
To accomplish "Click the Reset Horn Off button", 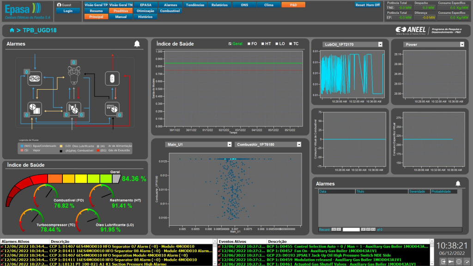I will 368,5.
